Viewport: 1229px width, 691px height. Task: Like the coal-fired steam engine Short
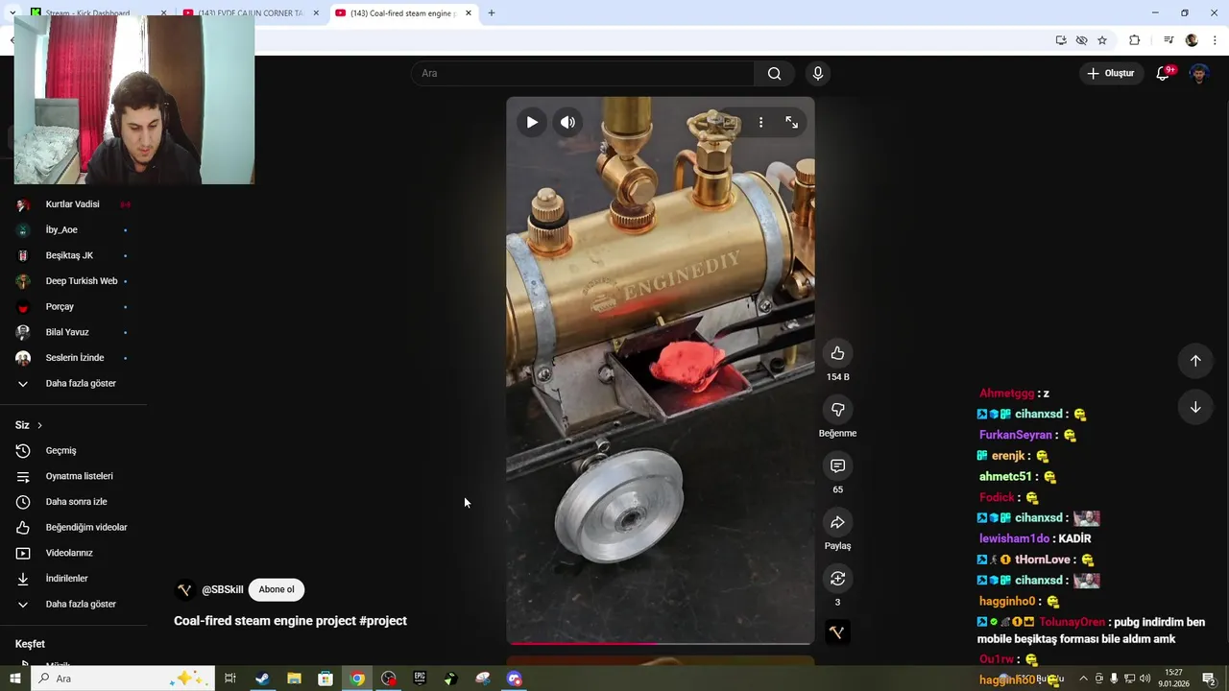(x=837, y=353)
